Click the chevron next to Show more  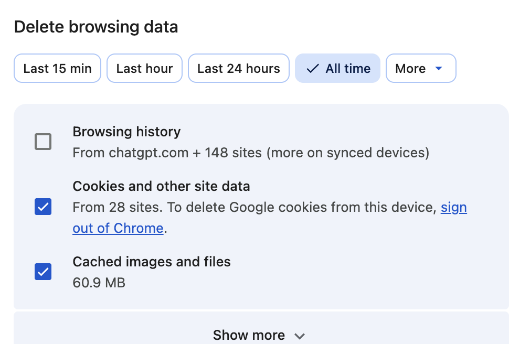300,336
